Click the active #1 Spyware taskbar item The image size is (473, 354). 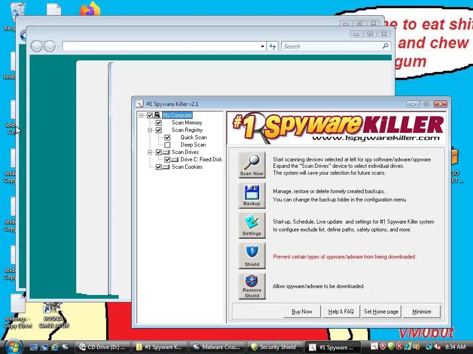(x=333, y=348)
